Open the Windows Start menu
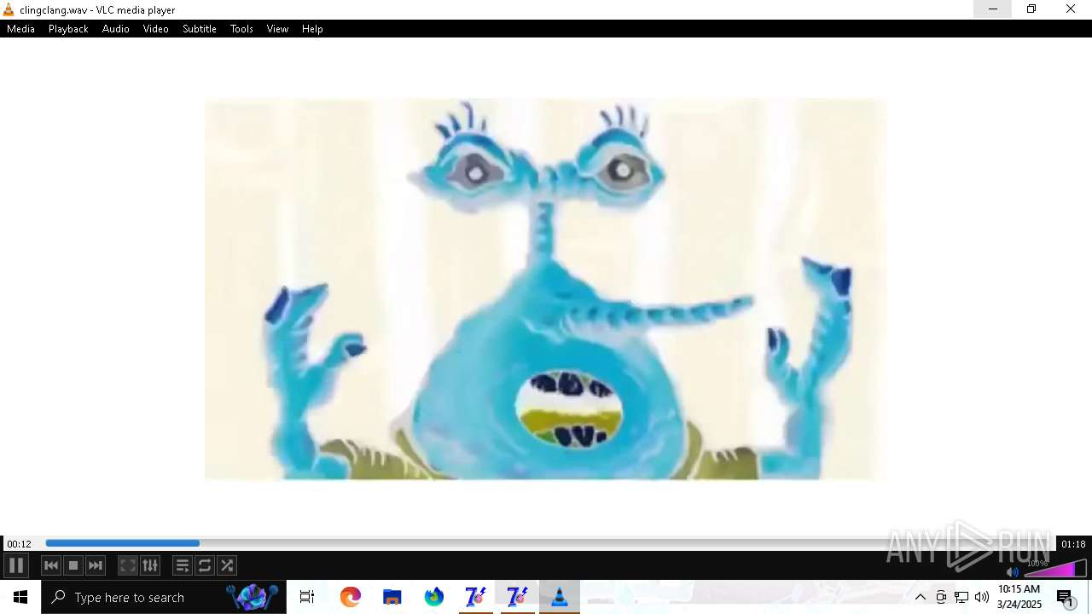The height and width of the screenshot is (614, 1092). 20,597
